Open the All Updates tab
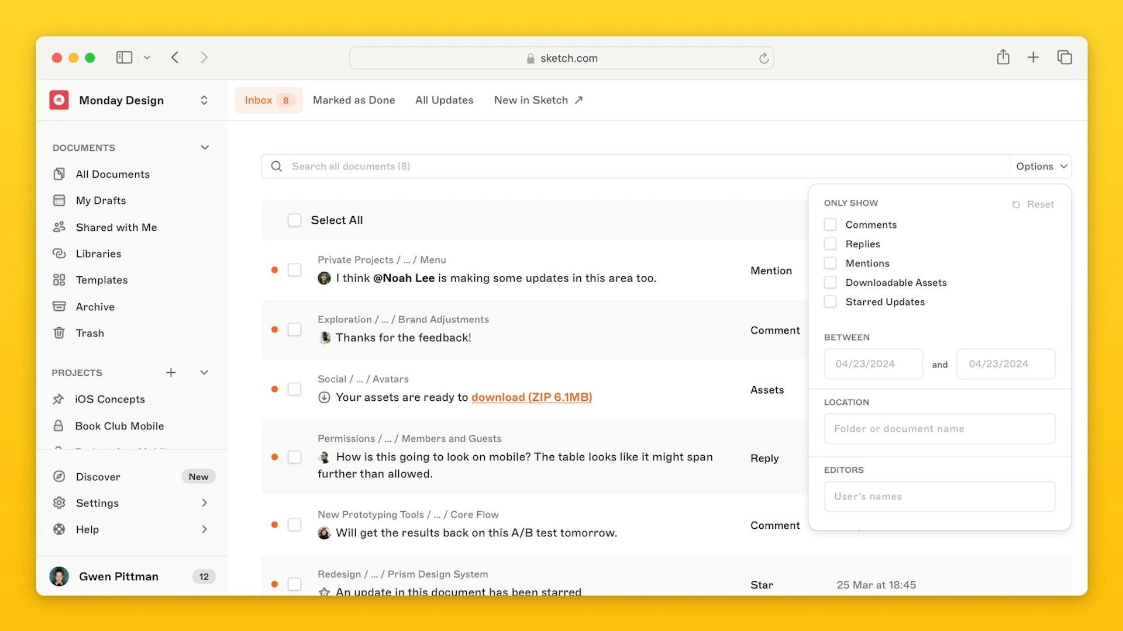This screenshot has height=631, width=1123. click(444, 100)
